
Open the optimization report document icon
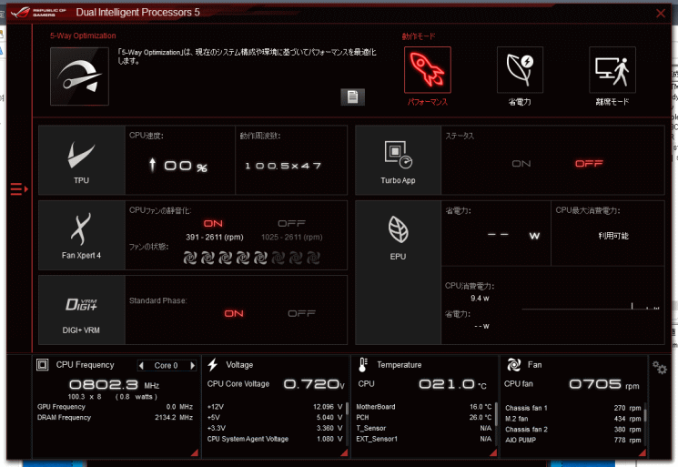[x=352, y=96]
